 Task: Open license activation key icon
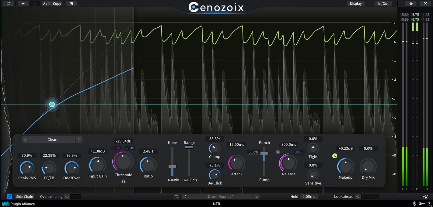pyautogui.click(x=421, y=204)
